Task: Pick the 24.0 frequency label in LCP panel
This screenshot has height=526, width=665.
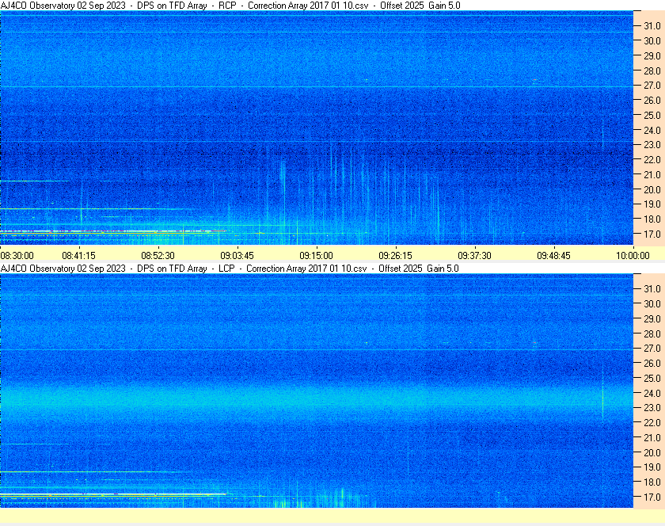Action: [652, 393]
